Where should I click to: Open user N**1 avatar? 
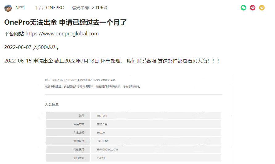point(8,8)
